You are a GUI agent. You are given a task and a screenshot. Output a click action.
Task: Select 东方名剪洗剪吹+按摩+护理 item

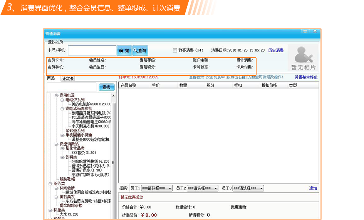click(x=88, y=201)
